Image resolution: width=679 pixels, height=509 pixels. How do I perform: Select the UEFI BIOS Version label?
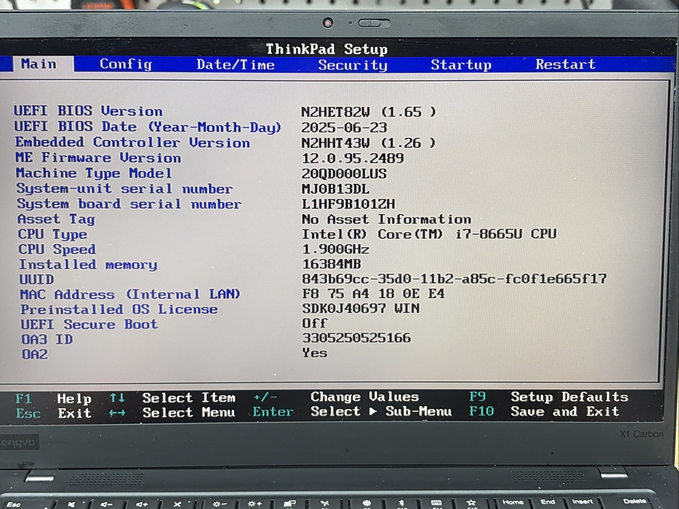88,111
